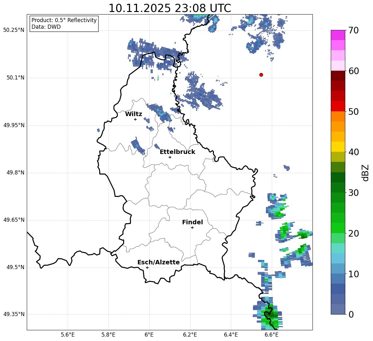373x341 pixels.
Task: Click the Product: 0.5° Reflectivity text
Action: coord(64,20)
